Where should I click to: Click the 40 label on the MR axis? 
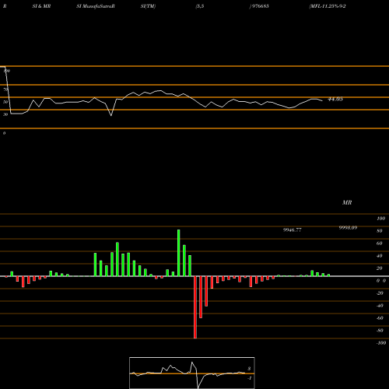pos(380,256)
